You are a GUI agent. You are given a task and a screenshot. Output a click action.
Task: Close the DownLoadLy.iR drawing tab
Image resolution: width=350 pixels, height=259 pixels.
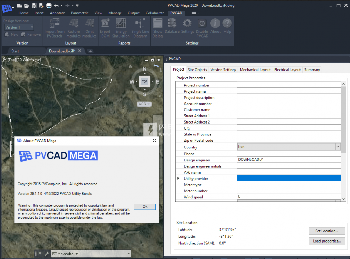pos(80,51)
